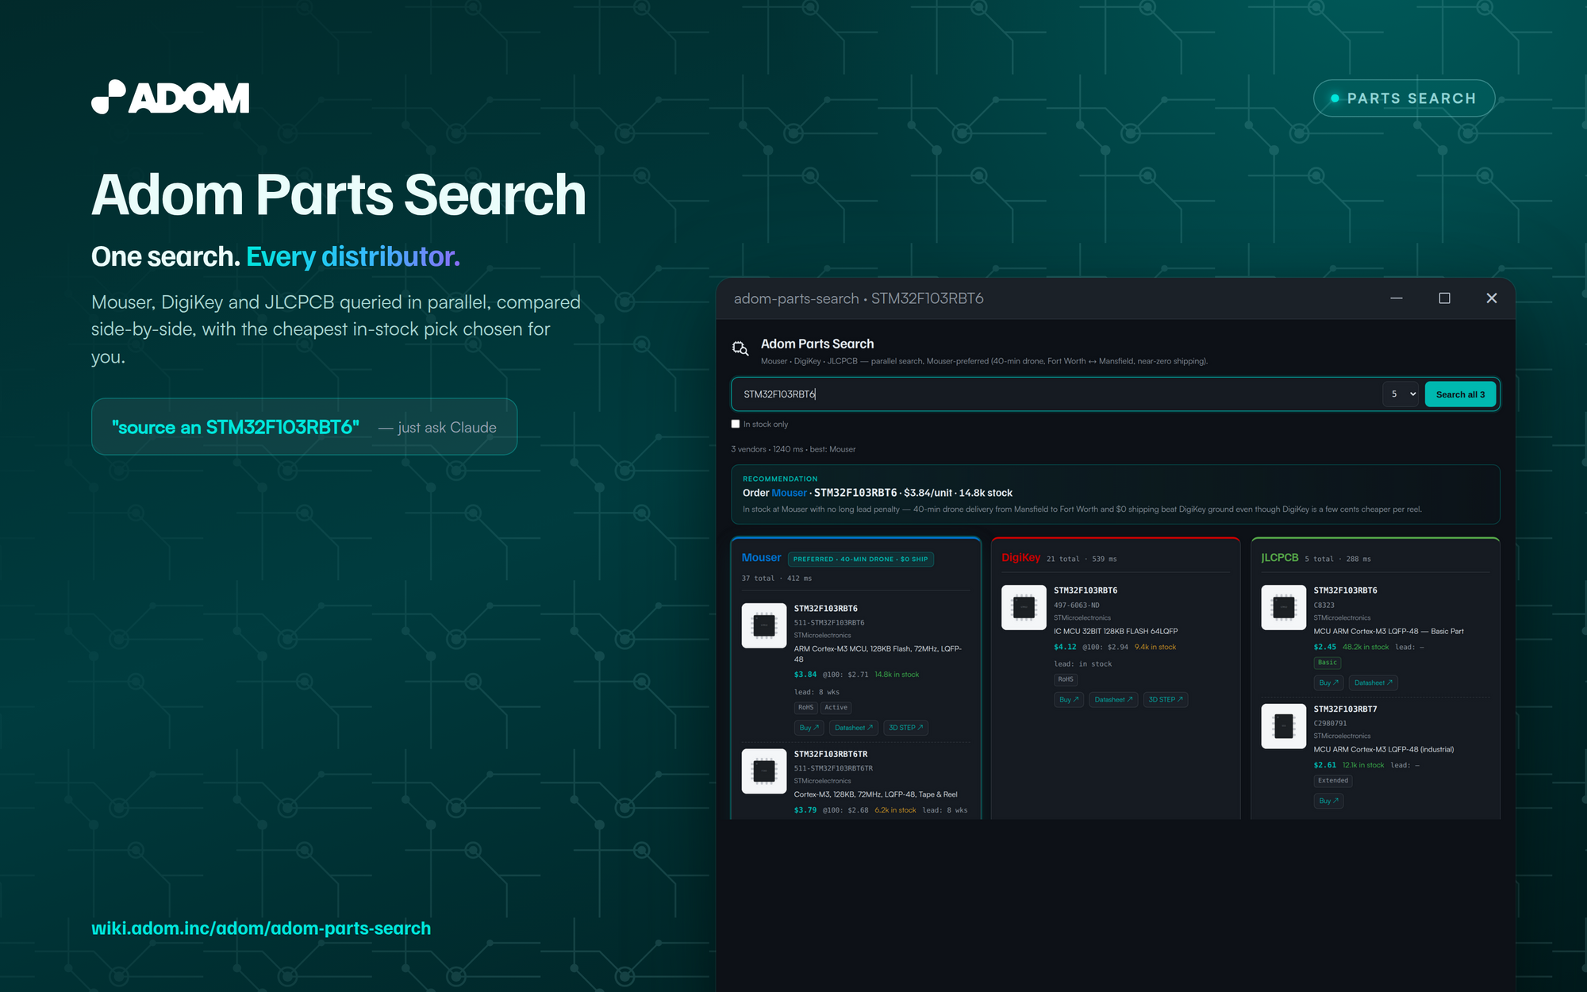Click the Parts Search badge
Image resolution: width=1587 pixels, height=992 pixels.
click(1404, 98)
